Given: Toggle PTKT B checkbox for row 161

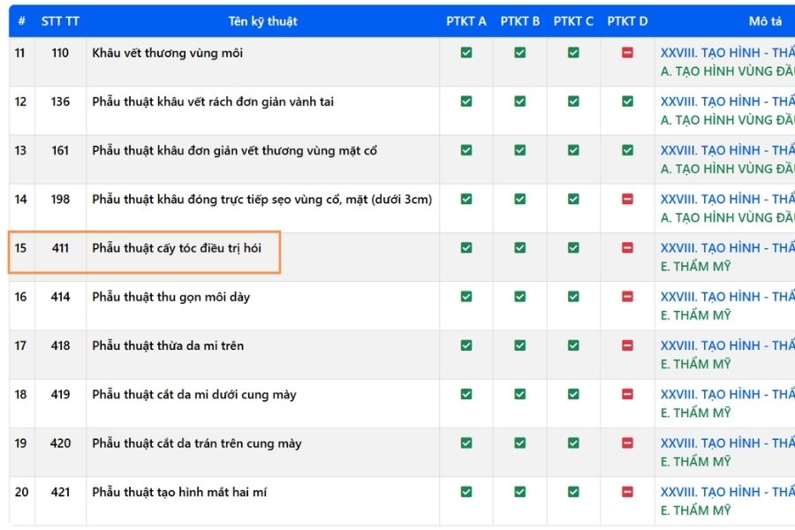Looking at the screenshot, I should (519, 150).
